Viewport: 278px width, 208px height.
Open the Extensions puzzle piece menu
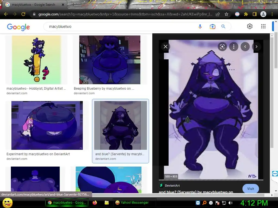[x=246, y=14]
